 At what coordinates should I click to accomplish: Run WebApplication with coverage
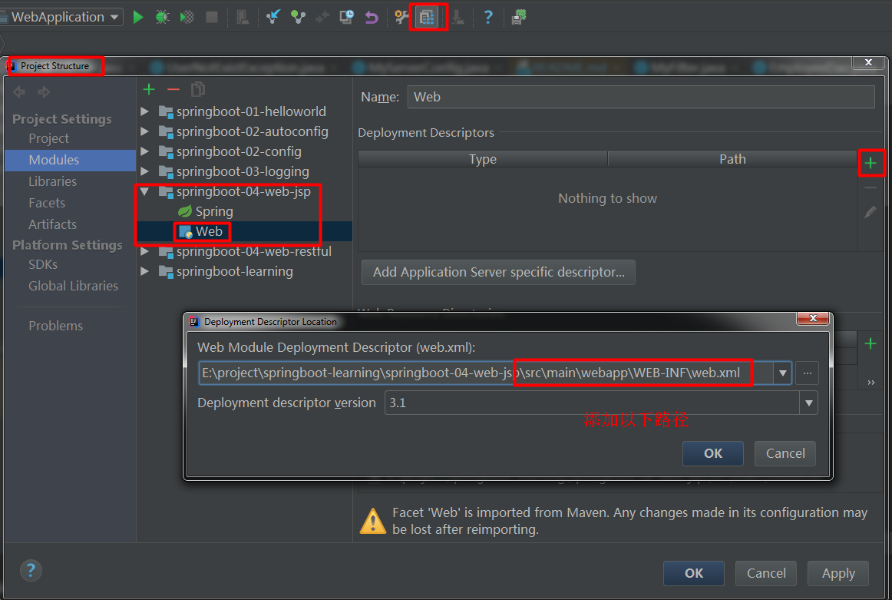tap(187, 17)
